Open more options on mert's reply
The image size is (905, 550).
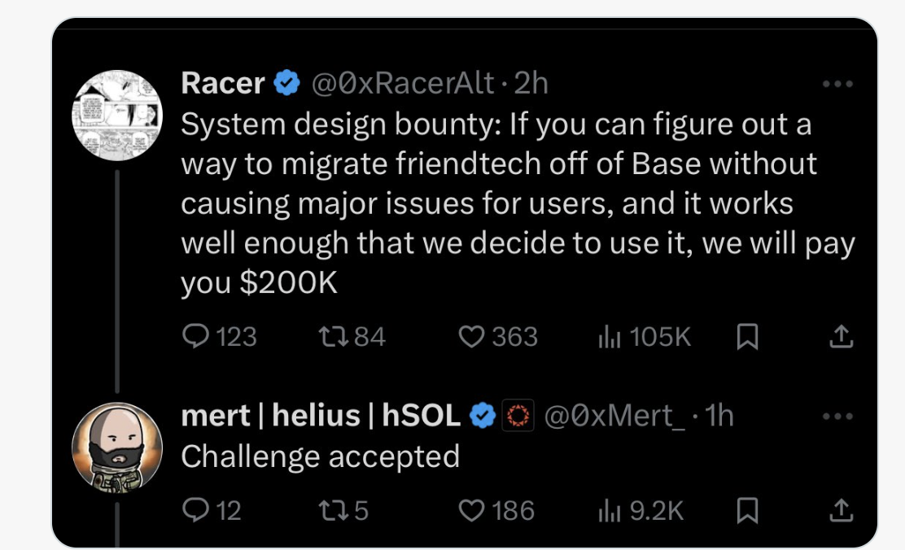tap(838, 416)
